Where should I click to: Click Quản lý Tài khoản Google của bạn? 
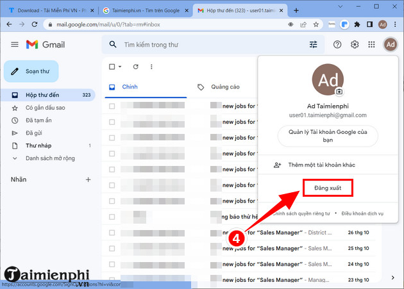coord(328,136)
